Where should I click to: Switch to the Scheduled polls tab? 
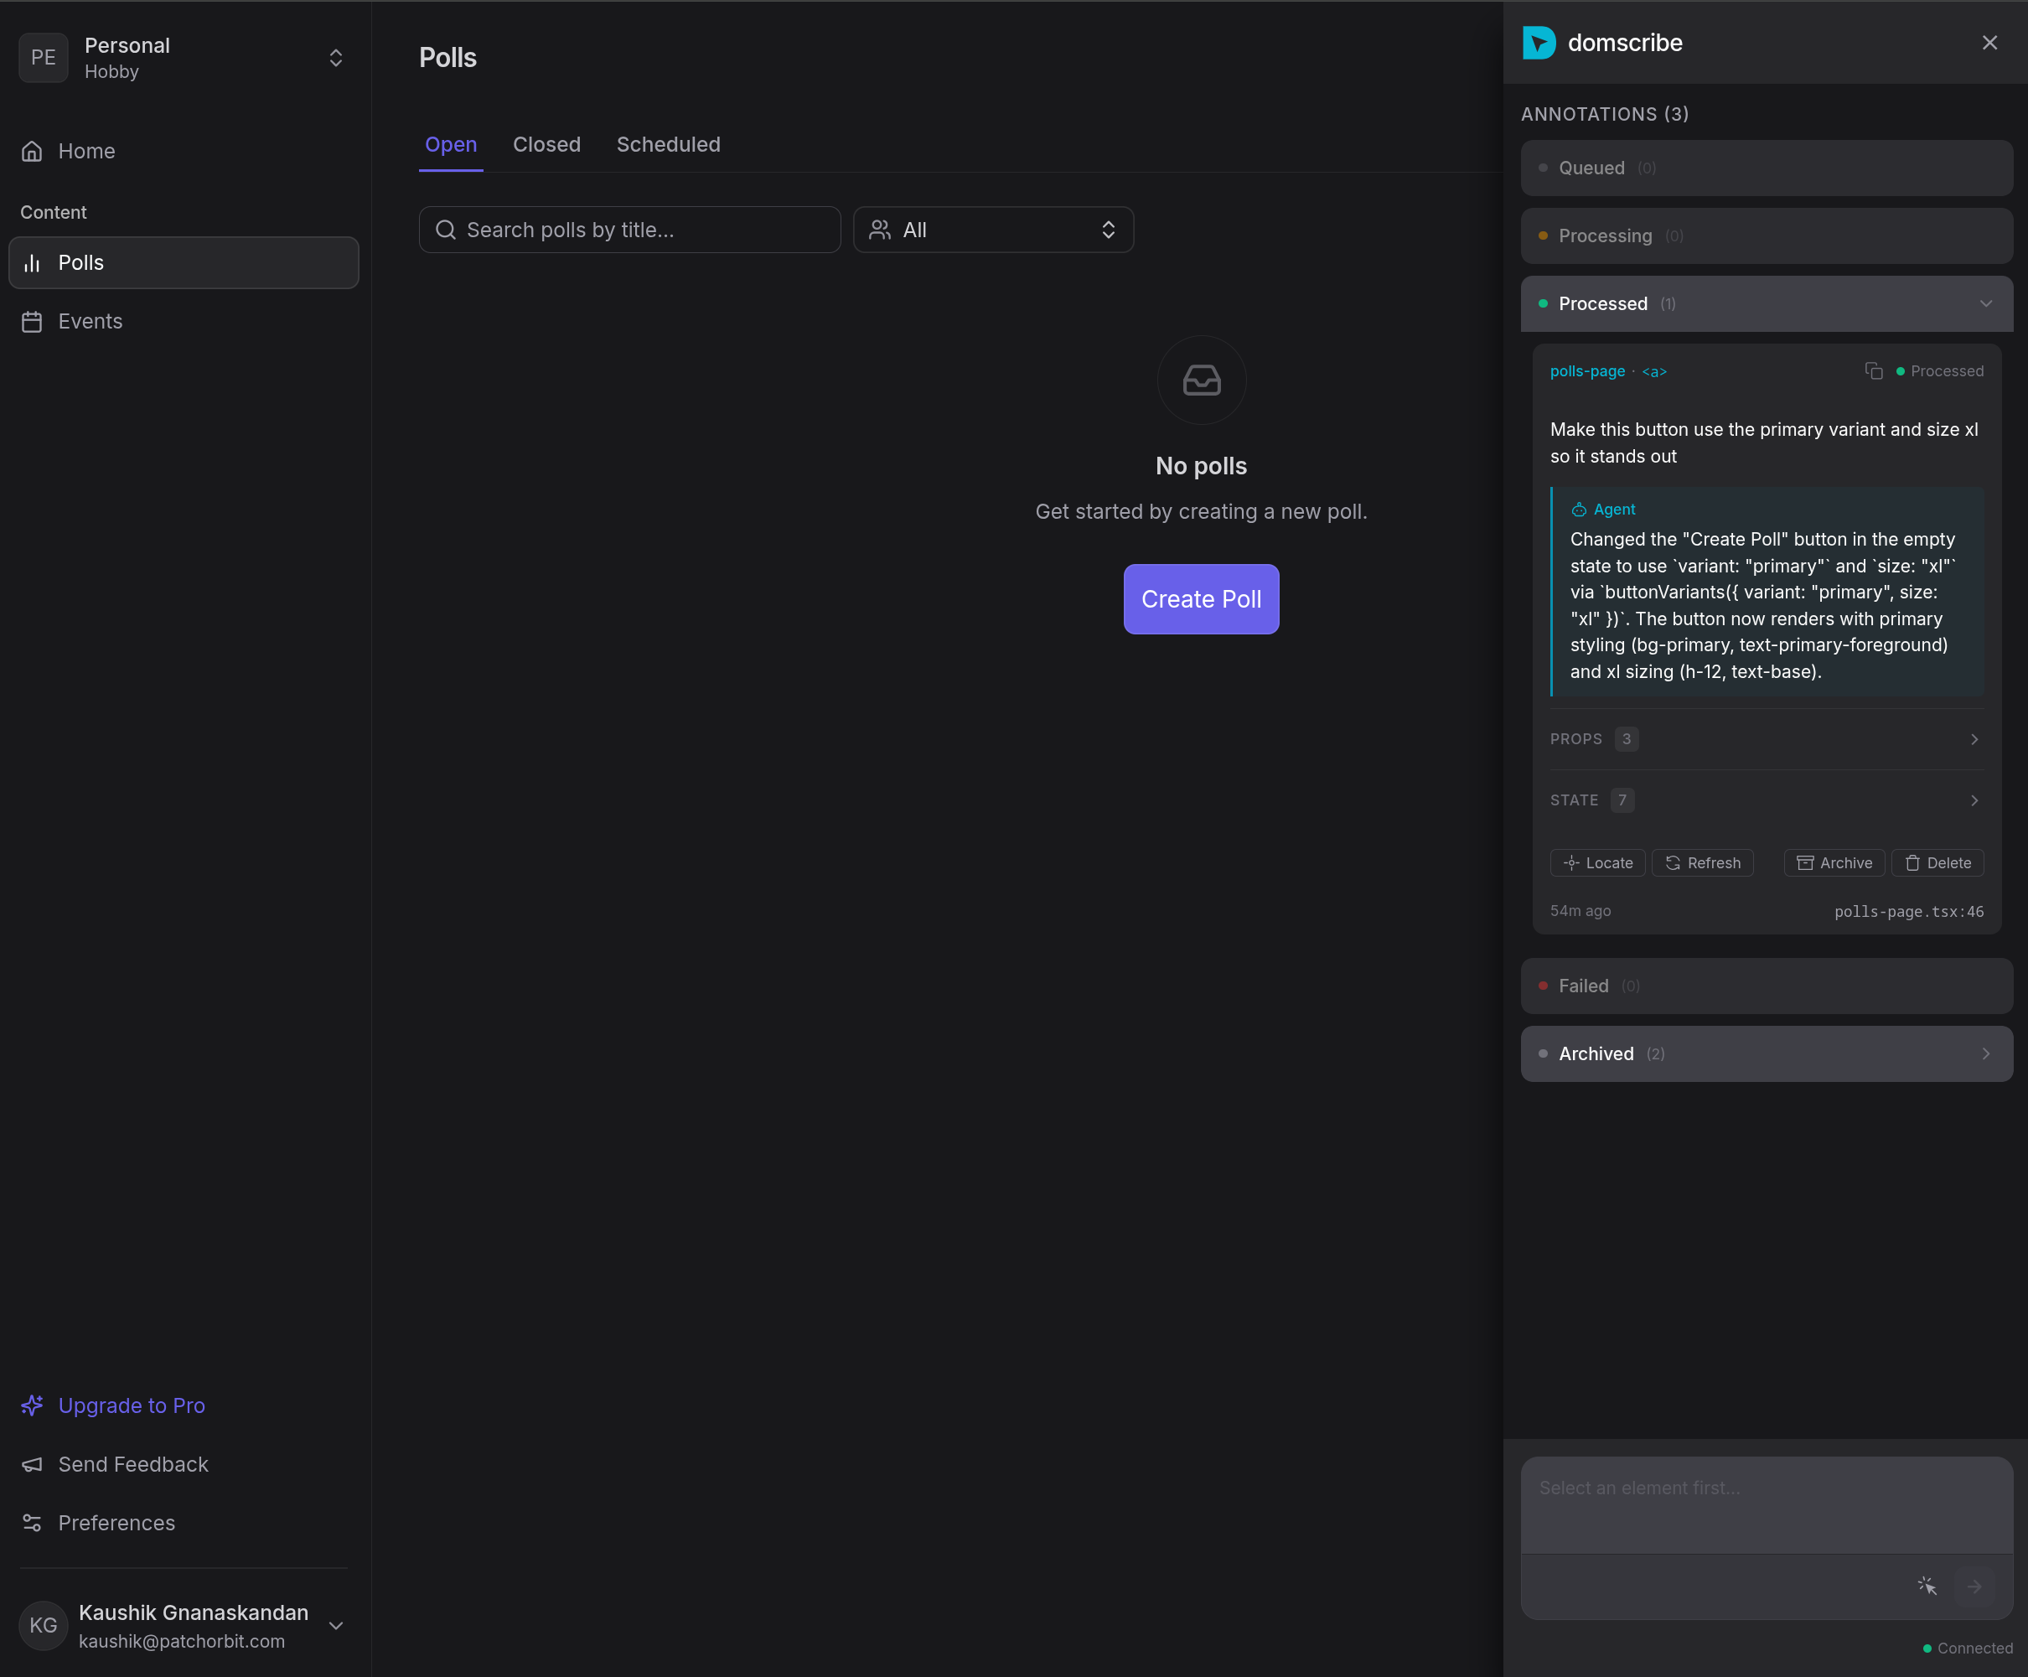[668, 144]
